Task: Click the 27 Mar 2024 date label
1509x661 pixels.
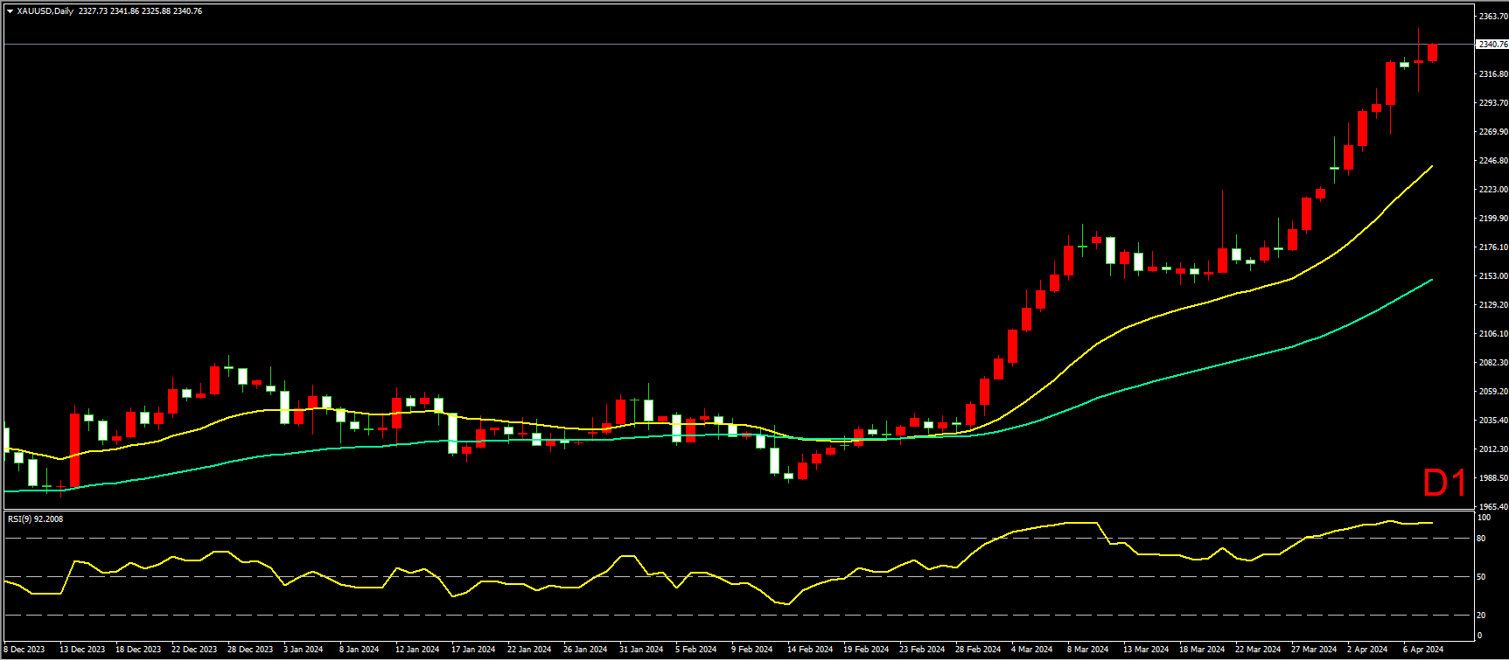Action: [1314, 650]
